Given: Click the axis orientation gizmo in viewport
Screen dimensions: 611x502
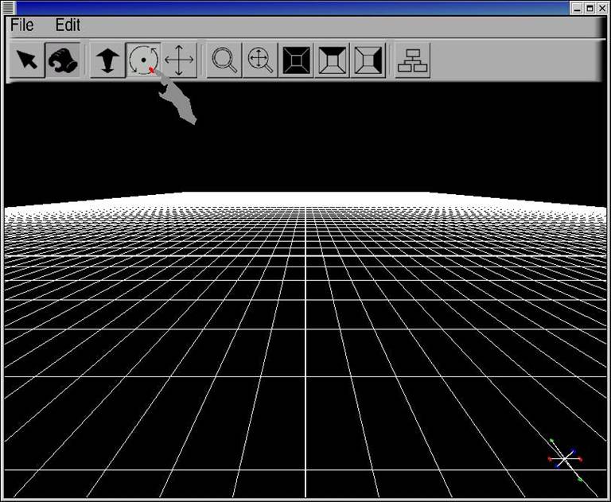Looking at the screenshot, I should [565, 460].
